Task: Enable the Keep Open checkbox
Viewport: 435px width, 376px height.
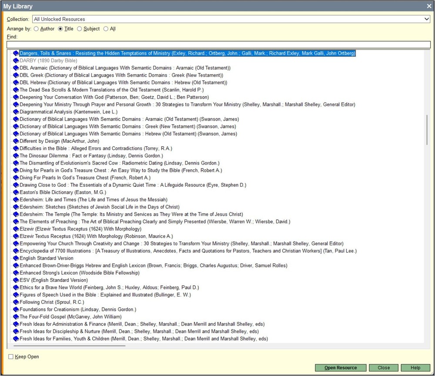Action: click(x=11, y=356)
